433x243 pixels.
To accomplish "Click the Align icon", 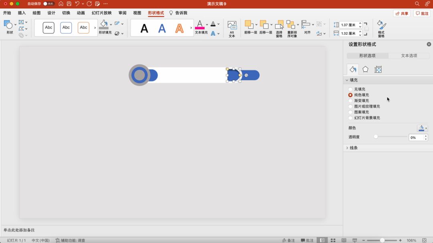I will [306, 24].
